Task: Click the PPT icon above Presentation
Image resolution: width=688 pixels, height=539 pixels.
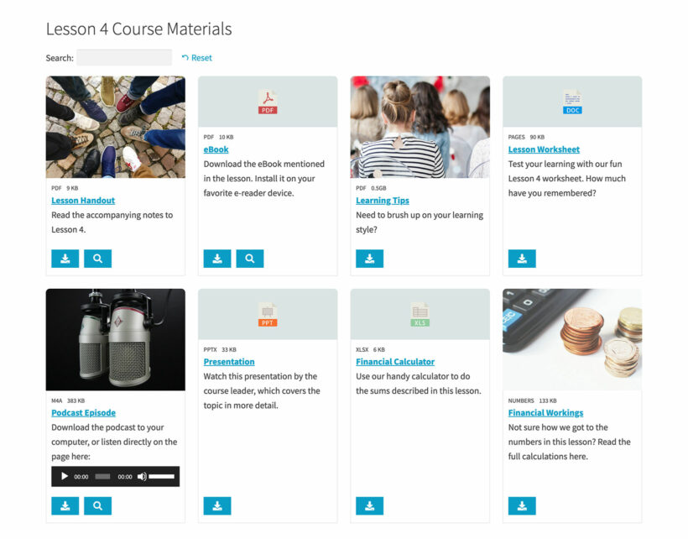Action: pos(267,312)
